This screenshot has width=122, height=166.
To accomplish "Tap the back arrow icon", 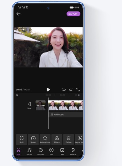I will pos(18,14).
